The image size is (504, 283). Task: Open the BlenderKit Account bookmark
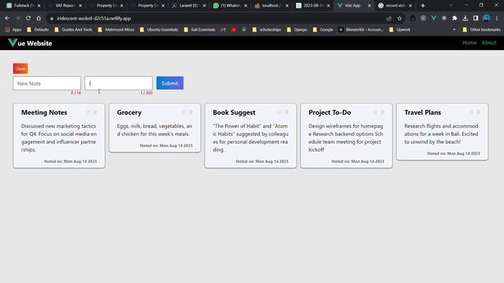point(361,30)
